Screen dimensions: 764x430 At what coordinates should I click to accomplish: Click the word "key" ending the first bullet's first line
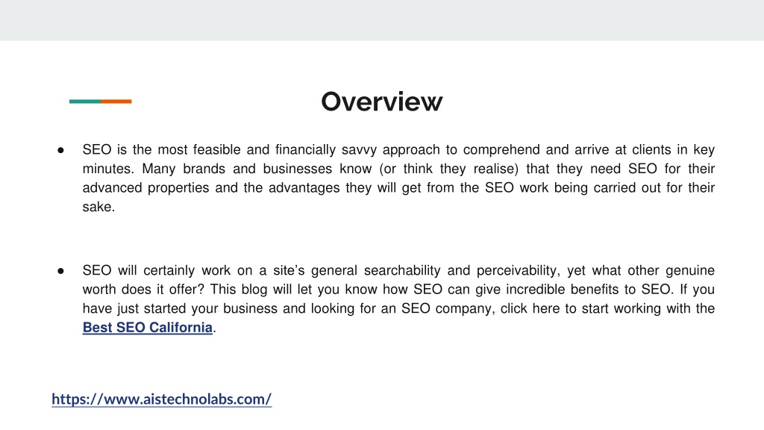[704, 149]
